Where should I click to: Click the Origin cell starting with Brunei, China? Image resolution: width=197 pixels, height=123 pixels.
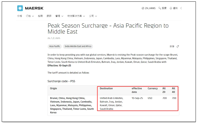(72, 105)
